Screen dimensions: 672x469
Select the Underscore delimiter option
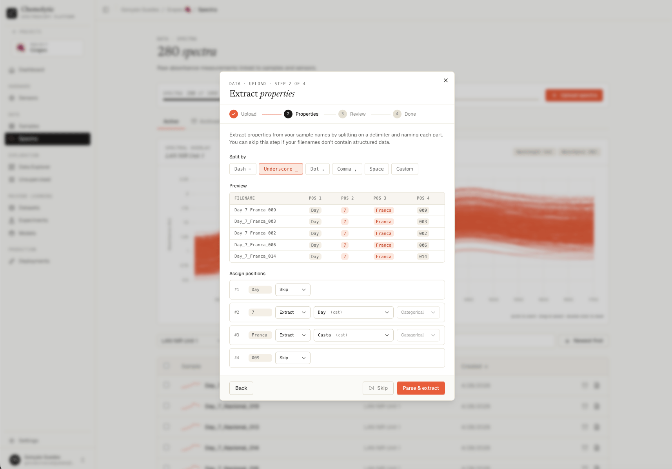tap(281, 169)
